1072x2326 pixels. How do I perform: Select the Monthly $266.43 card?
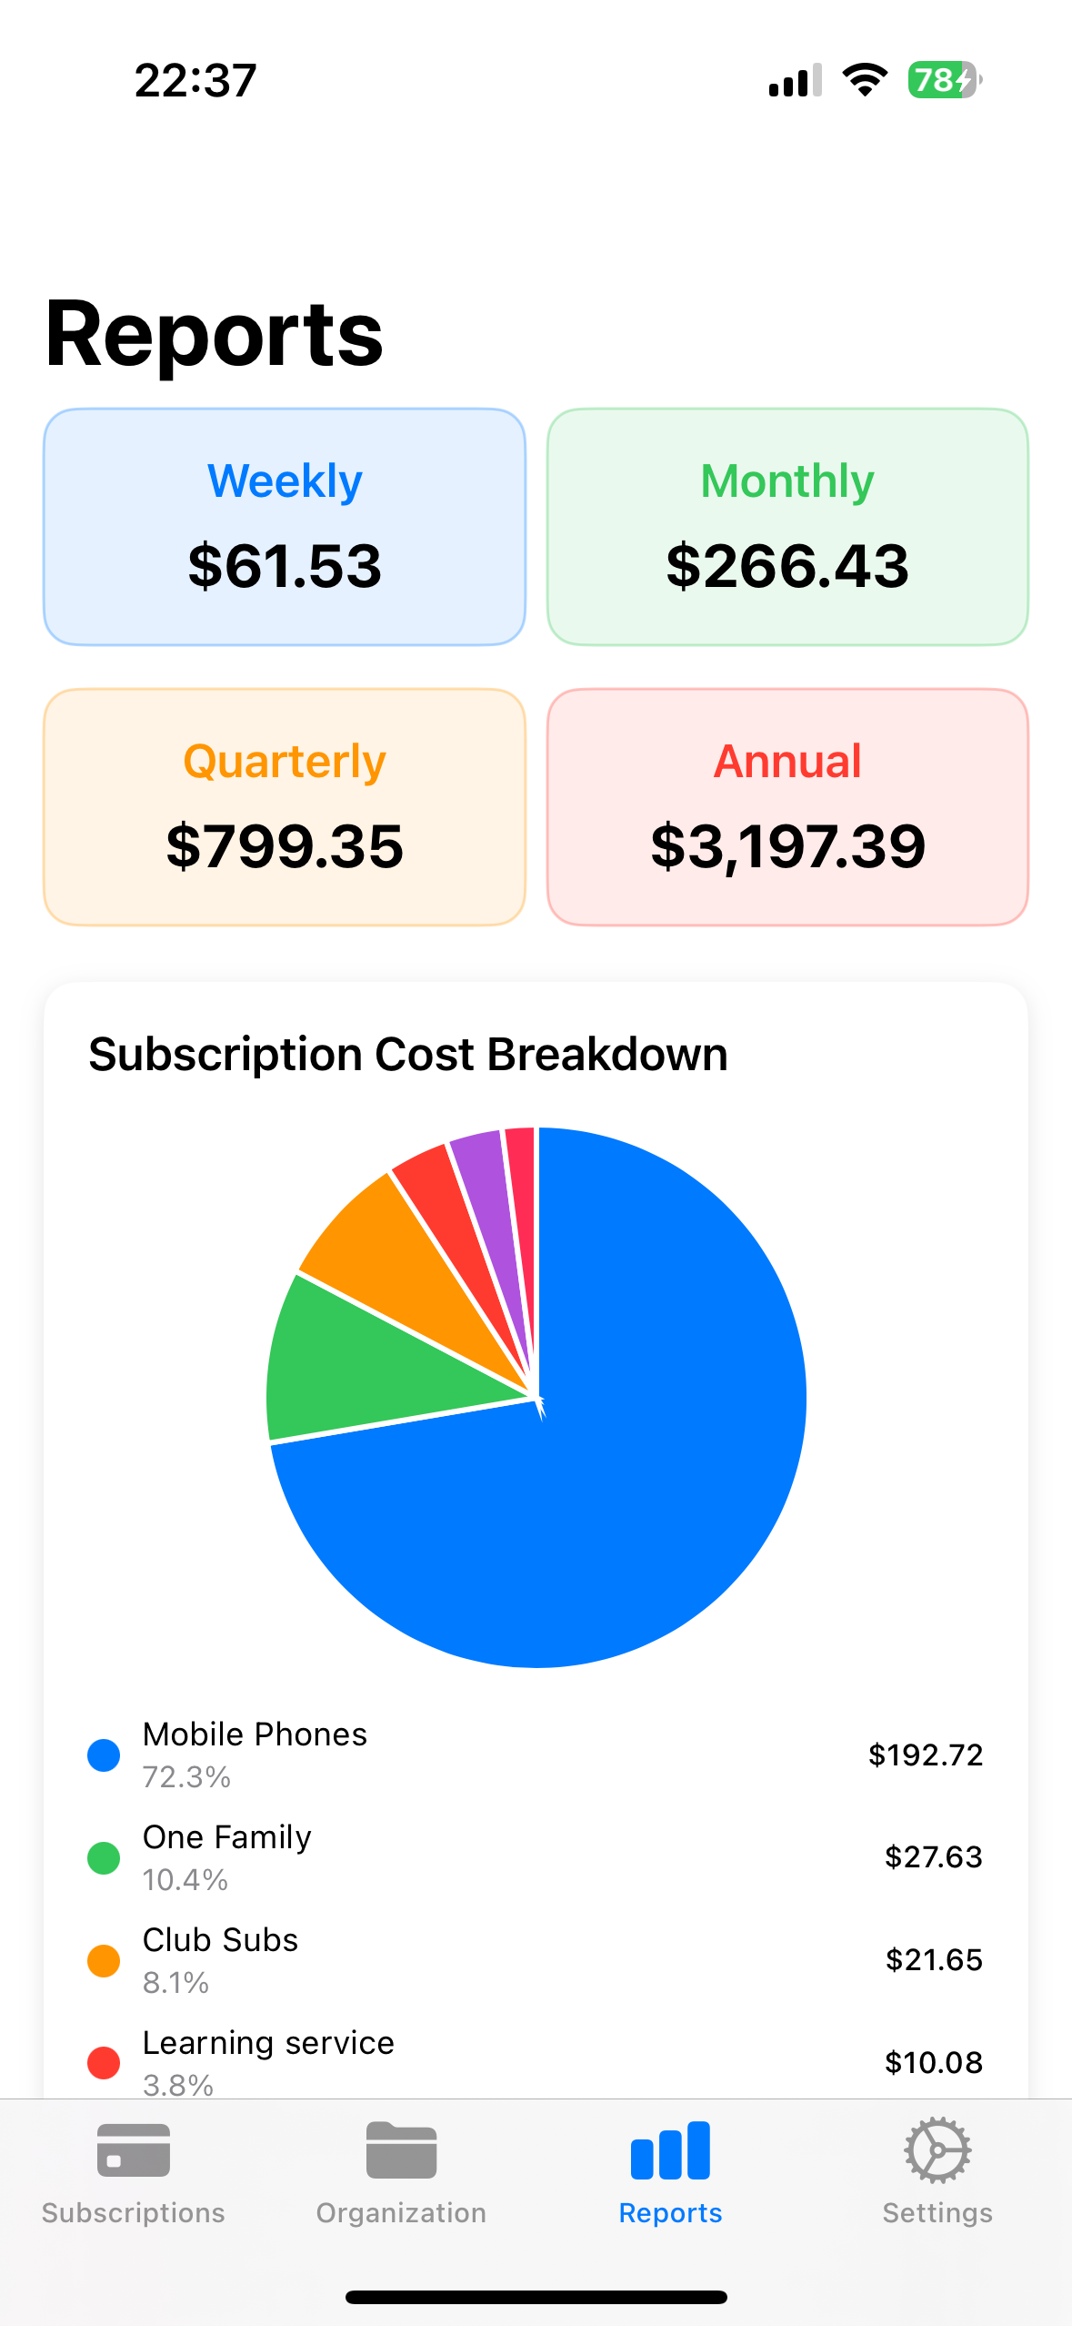coord(787,527)
